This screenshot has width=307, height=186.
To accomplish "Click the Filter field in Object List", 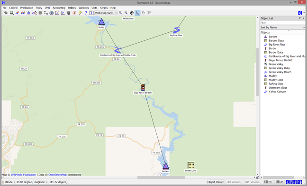I will 282,23.
